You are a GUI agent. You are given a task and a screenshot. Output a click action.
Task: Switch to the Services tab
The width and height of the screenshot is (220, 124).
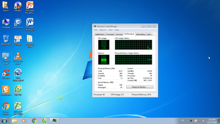coord(119,34)
